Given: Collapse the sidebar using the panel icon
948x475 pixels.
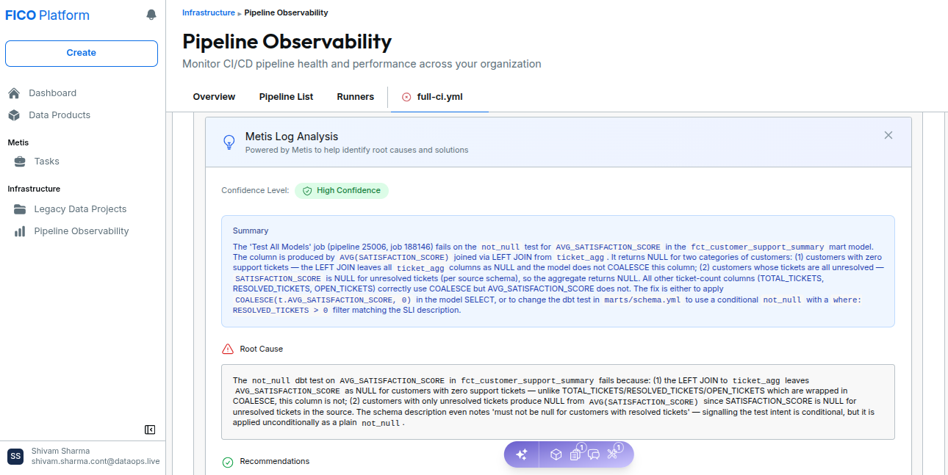Looking at the screenshot, I should point(150,429).
